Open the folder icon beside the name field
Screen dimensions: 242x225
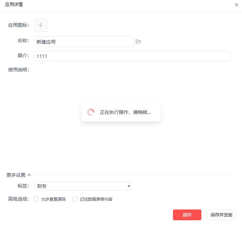coord(138,42)
